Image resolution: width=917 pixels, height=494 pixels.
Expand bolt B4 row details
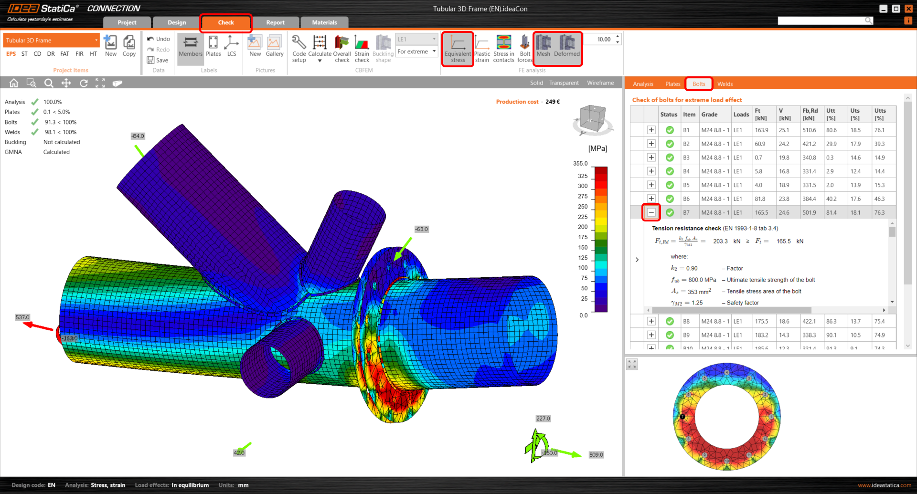click(651, 171)
